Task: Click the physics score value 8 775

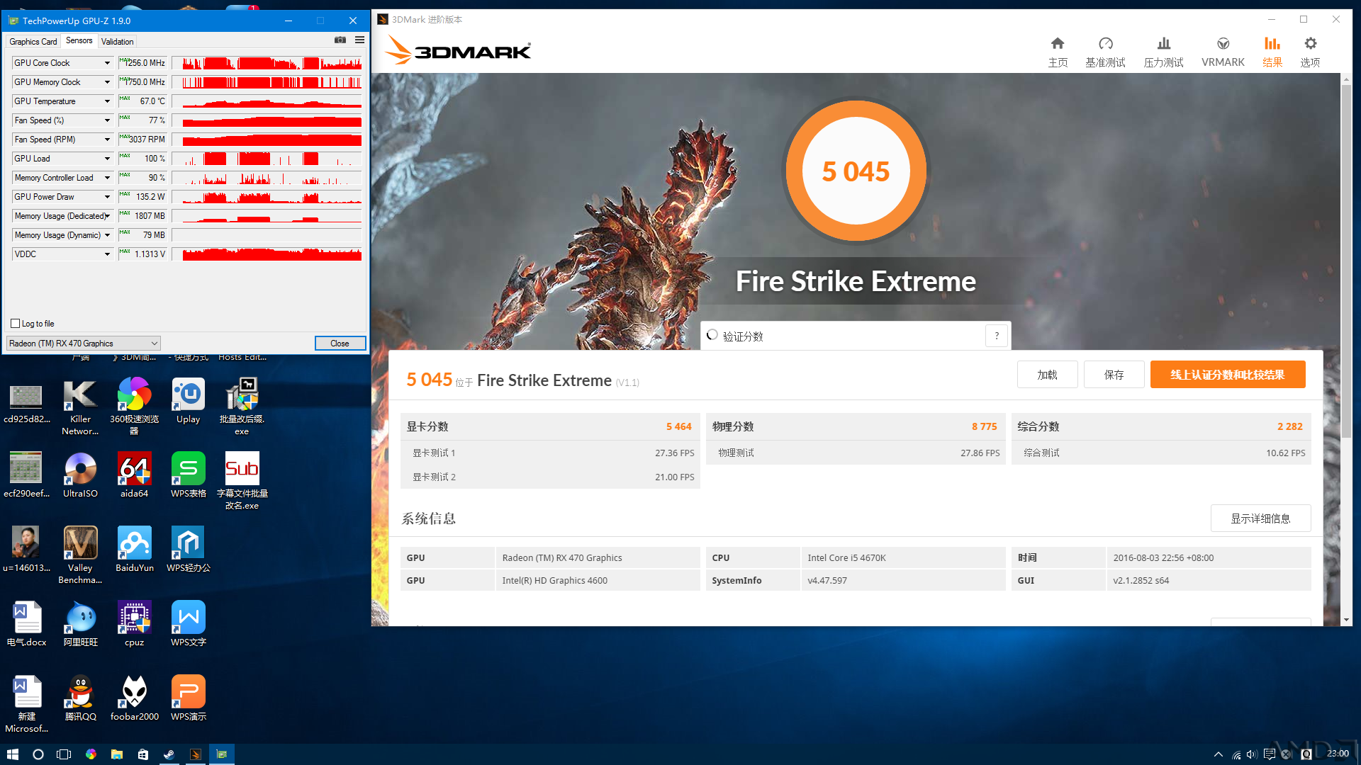Action: [984, 426]
